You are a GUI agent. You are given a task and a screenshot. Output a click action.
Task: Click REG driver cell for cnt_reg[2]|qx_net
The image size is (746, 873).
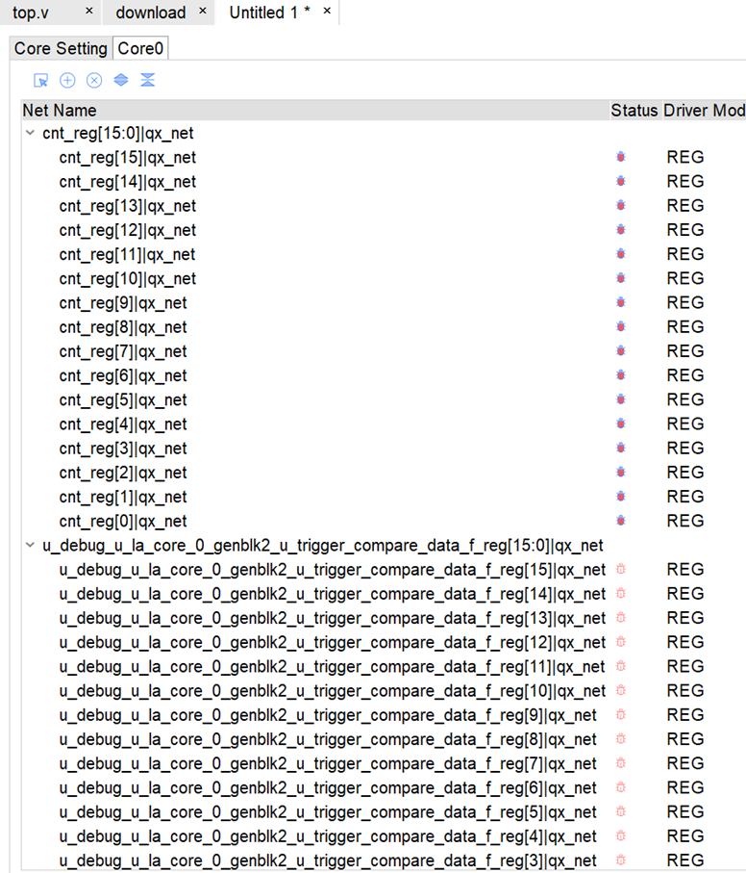[x=685, y=473]
